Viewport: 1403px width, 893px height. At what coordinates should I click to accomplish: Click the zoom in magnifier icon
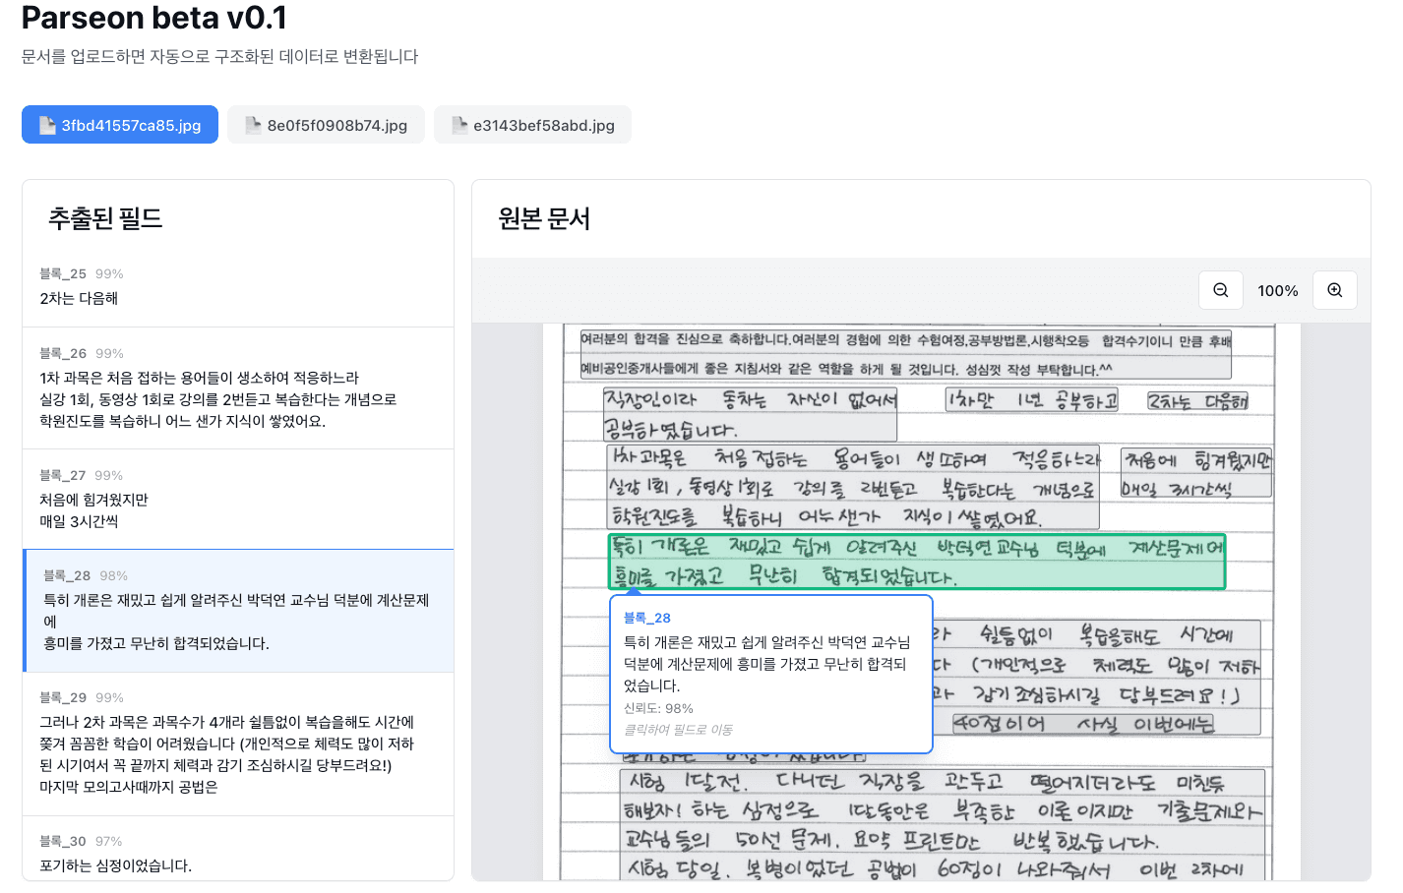pyautogui.click(x=1334, y=290)
